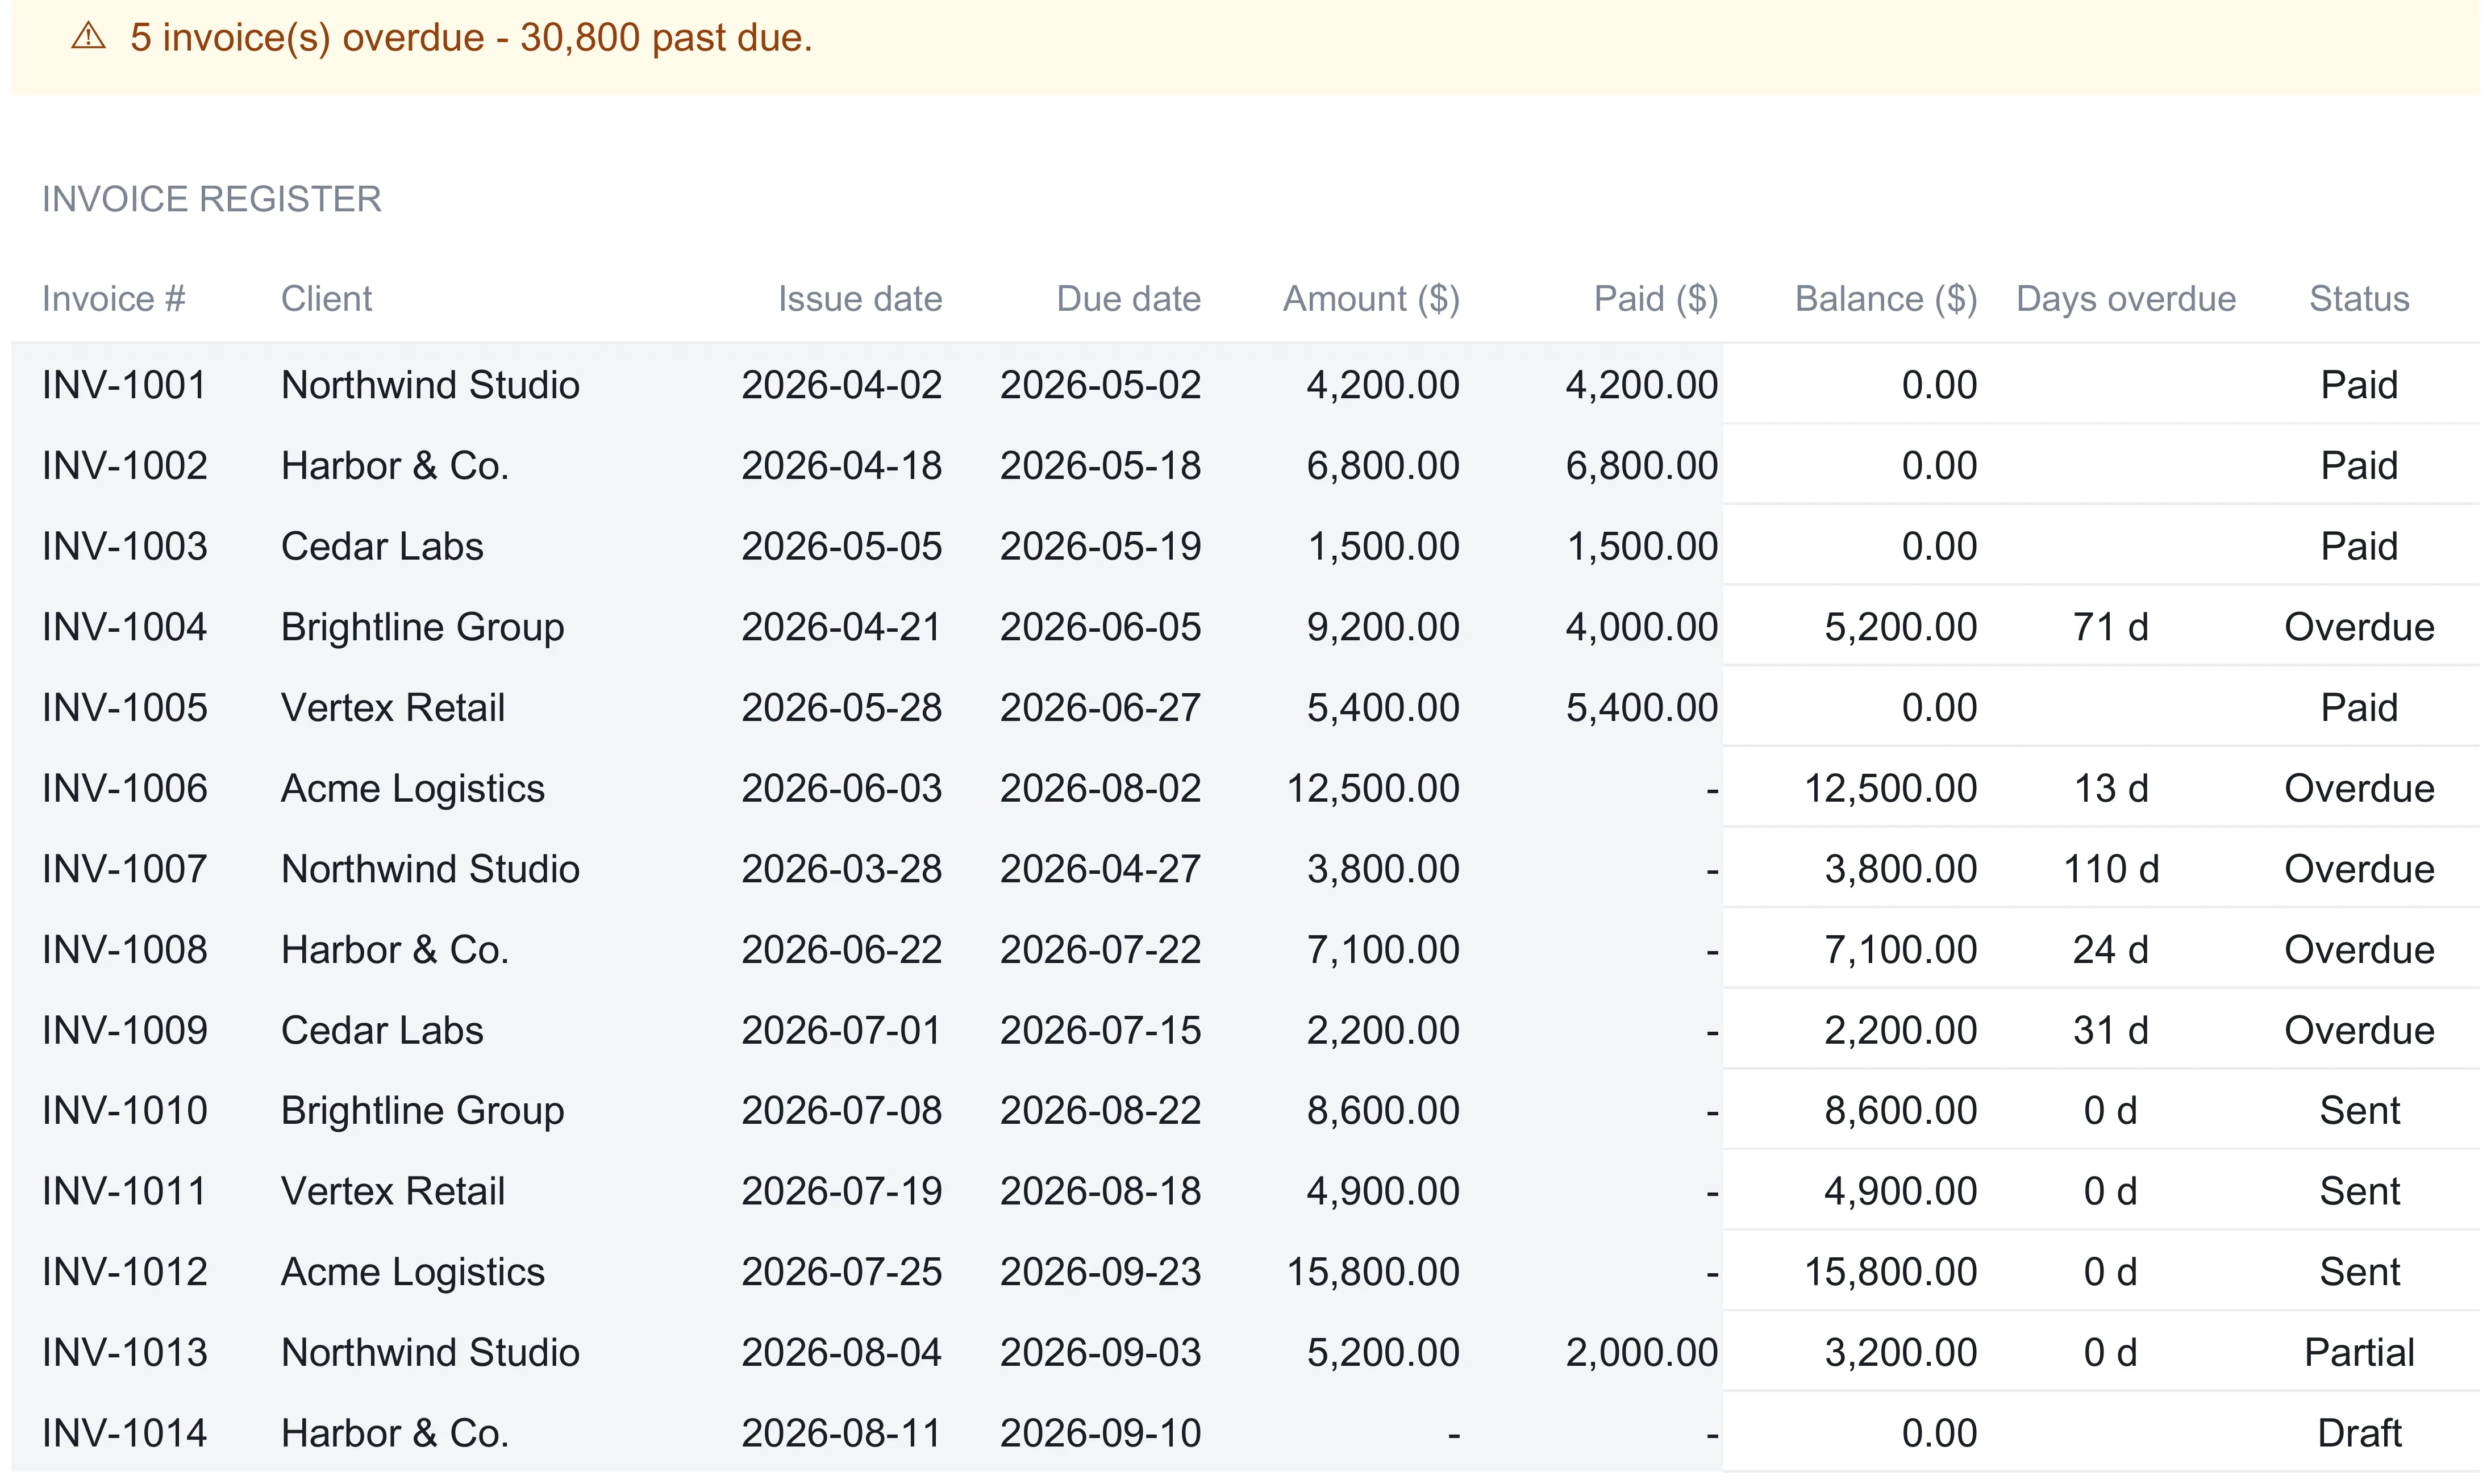Click the Status column header
2491x1484 pixels.
(2359, 299)
